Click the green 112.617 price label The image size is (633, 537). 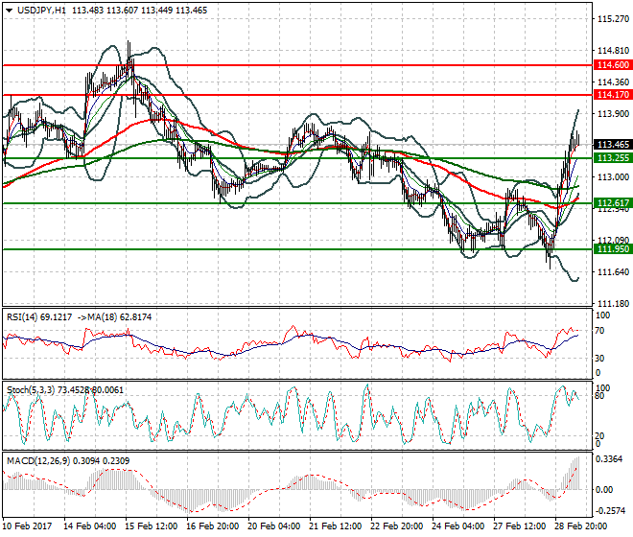coord(612,203)
